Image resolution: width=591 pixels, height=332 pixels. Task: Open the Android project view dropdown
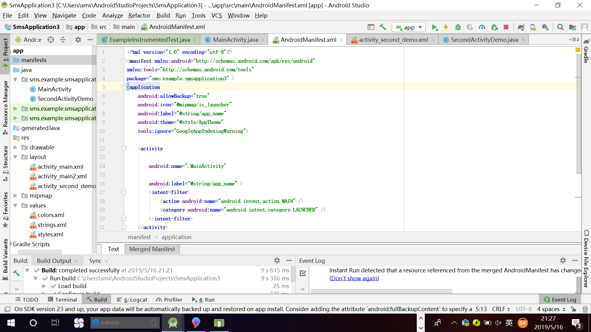tap(28, 40)
